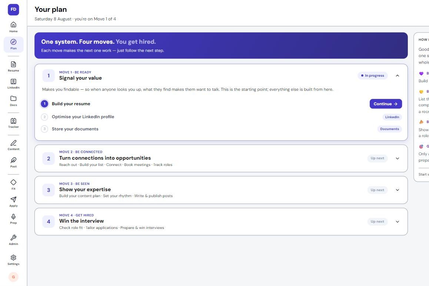The height and width of the screenshot is (286, 429).
Task: Click the number 4 move tile
Action: (49, 222)
